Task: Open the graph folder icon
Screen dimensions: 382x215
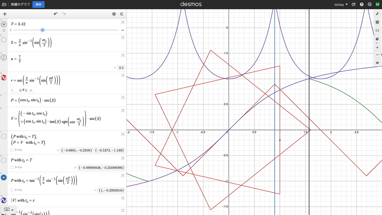Action: (4, 4)
